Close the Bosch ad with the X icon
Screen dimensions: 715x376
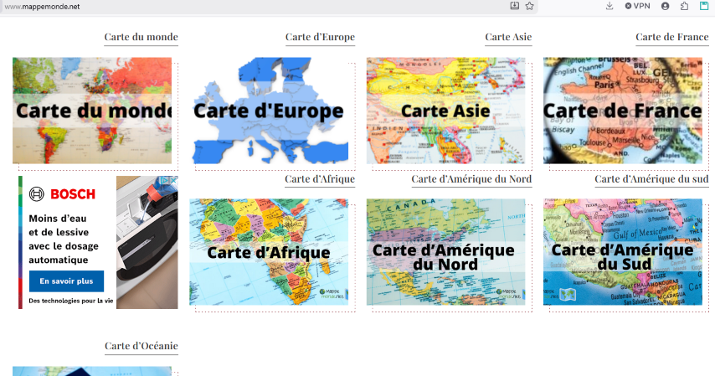coord(174,180)
